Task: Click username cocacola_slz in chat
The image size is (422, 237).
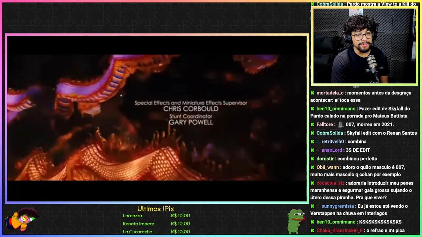Action: pyautogui.click(x=330, y=183)
